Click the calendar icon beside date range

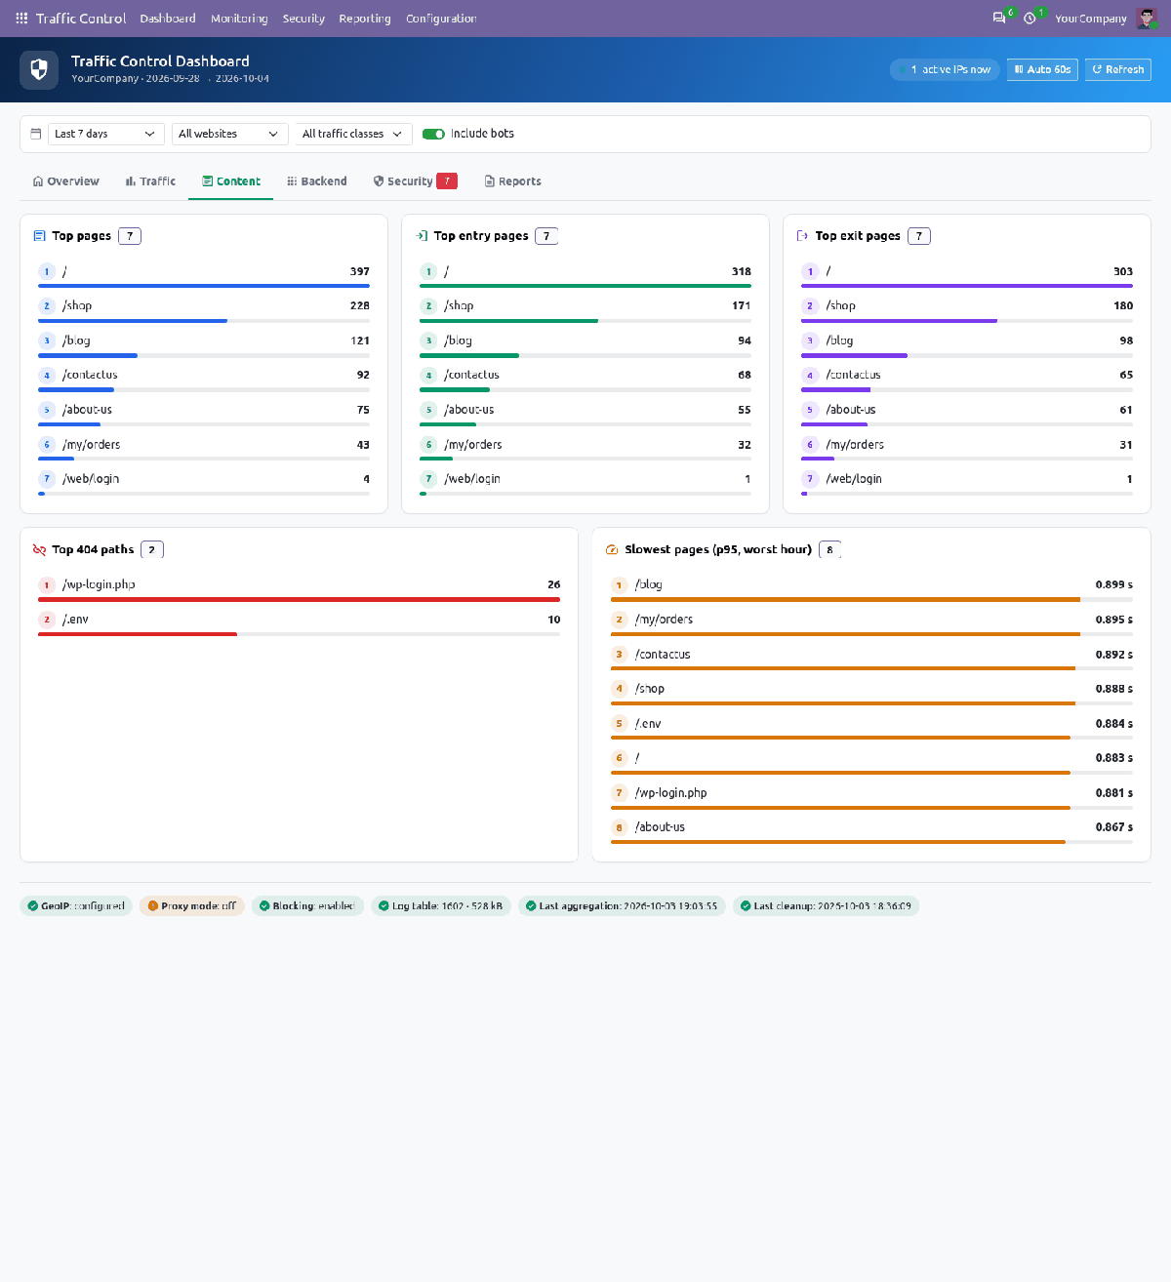tap(36, 134)
